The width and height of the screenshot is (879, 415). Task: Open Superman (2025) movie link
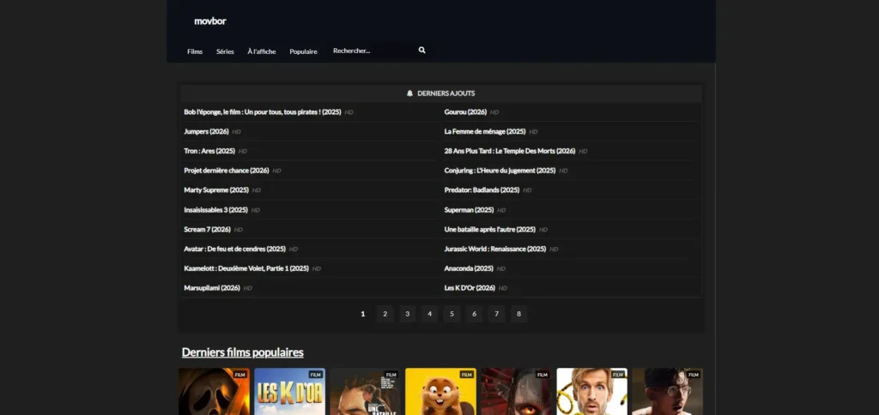pyautogui.click(x=469, y=210)
